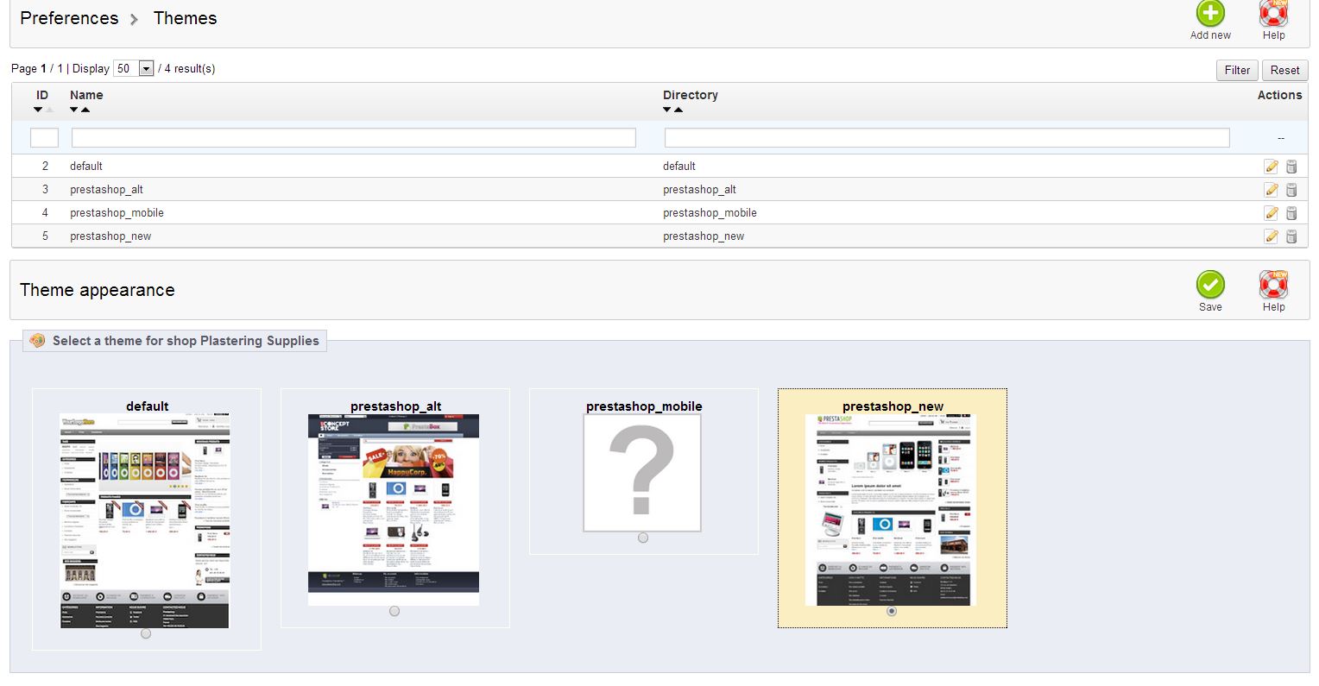Click the up sort arrow under Name
Image resolution: width=1319 pixels, height=686 pixels.
tap(85, 110)
